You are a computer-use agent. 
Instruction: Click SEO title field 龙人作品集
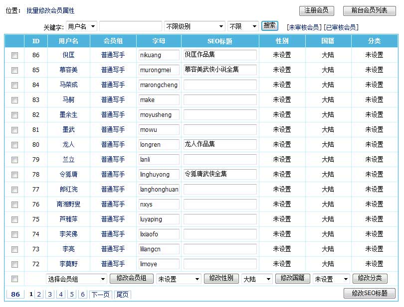[220, 144]
